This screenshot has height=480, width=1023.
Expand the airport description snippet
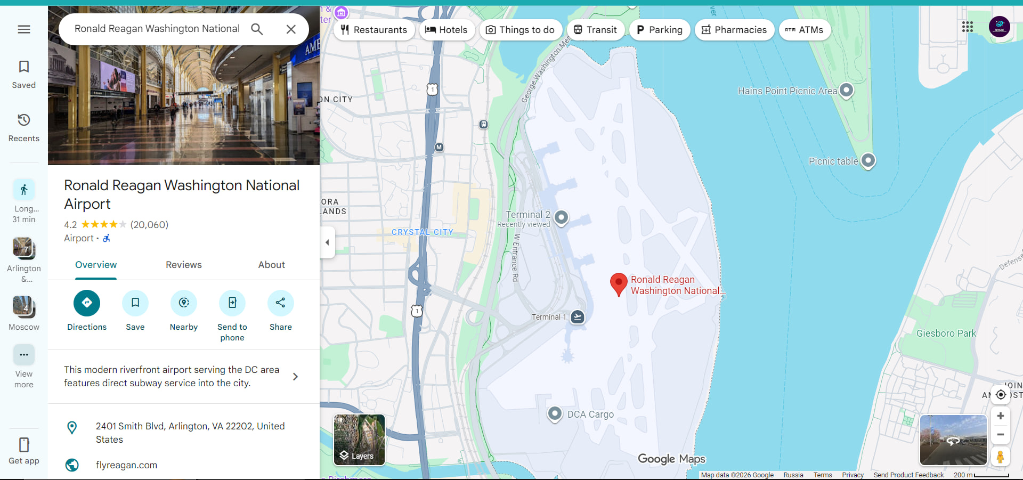point(295,377)
